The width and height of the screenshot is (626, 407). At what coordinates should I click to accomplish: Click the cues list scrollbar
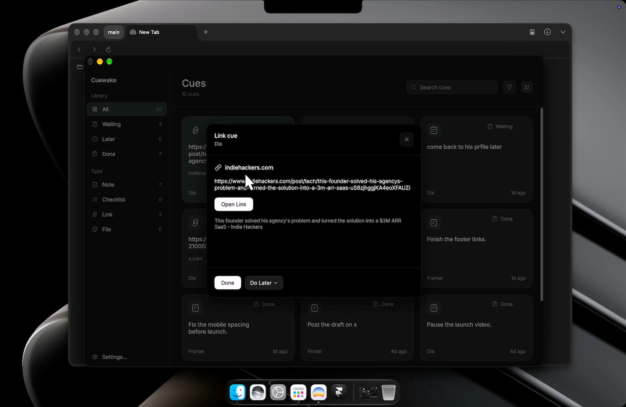[x=542, y=205]
